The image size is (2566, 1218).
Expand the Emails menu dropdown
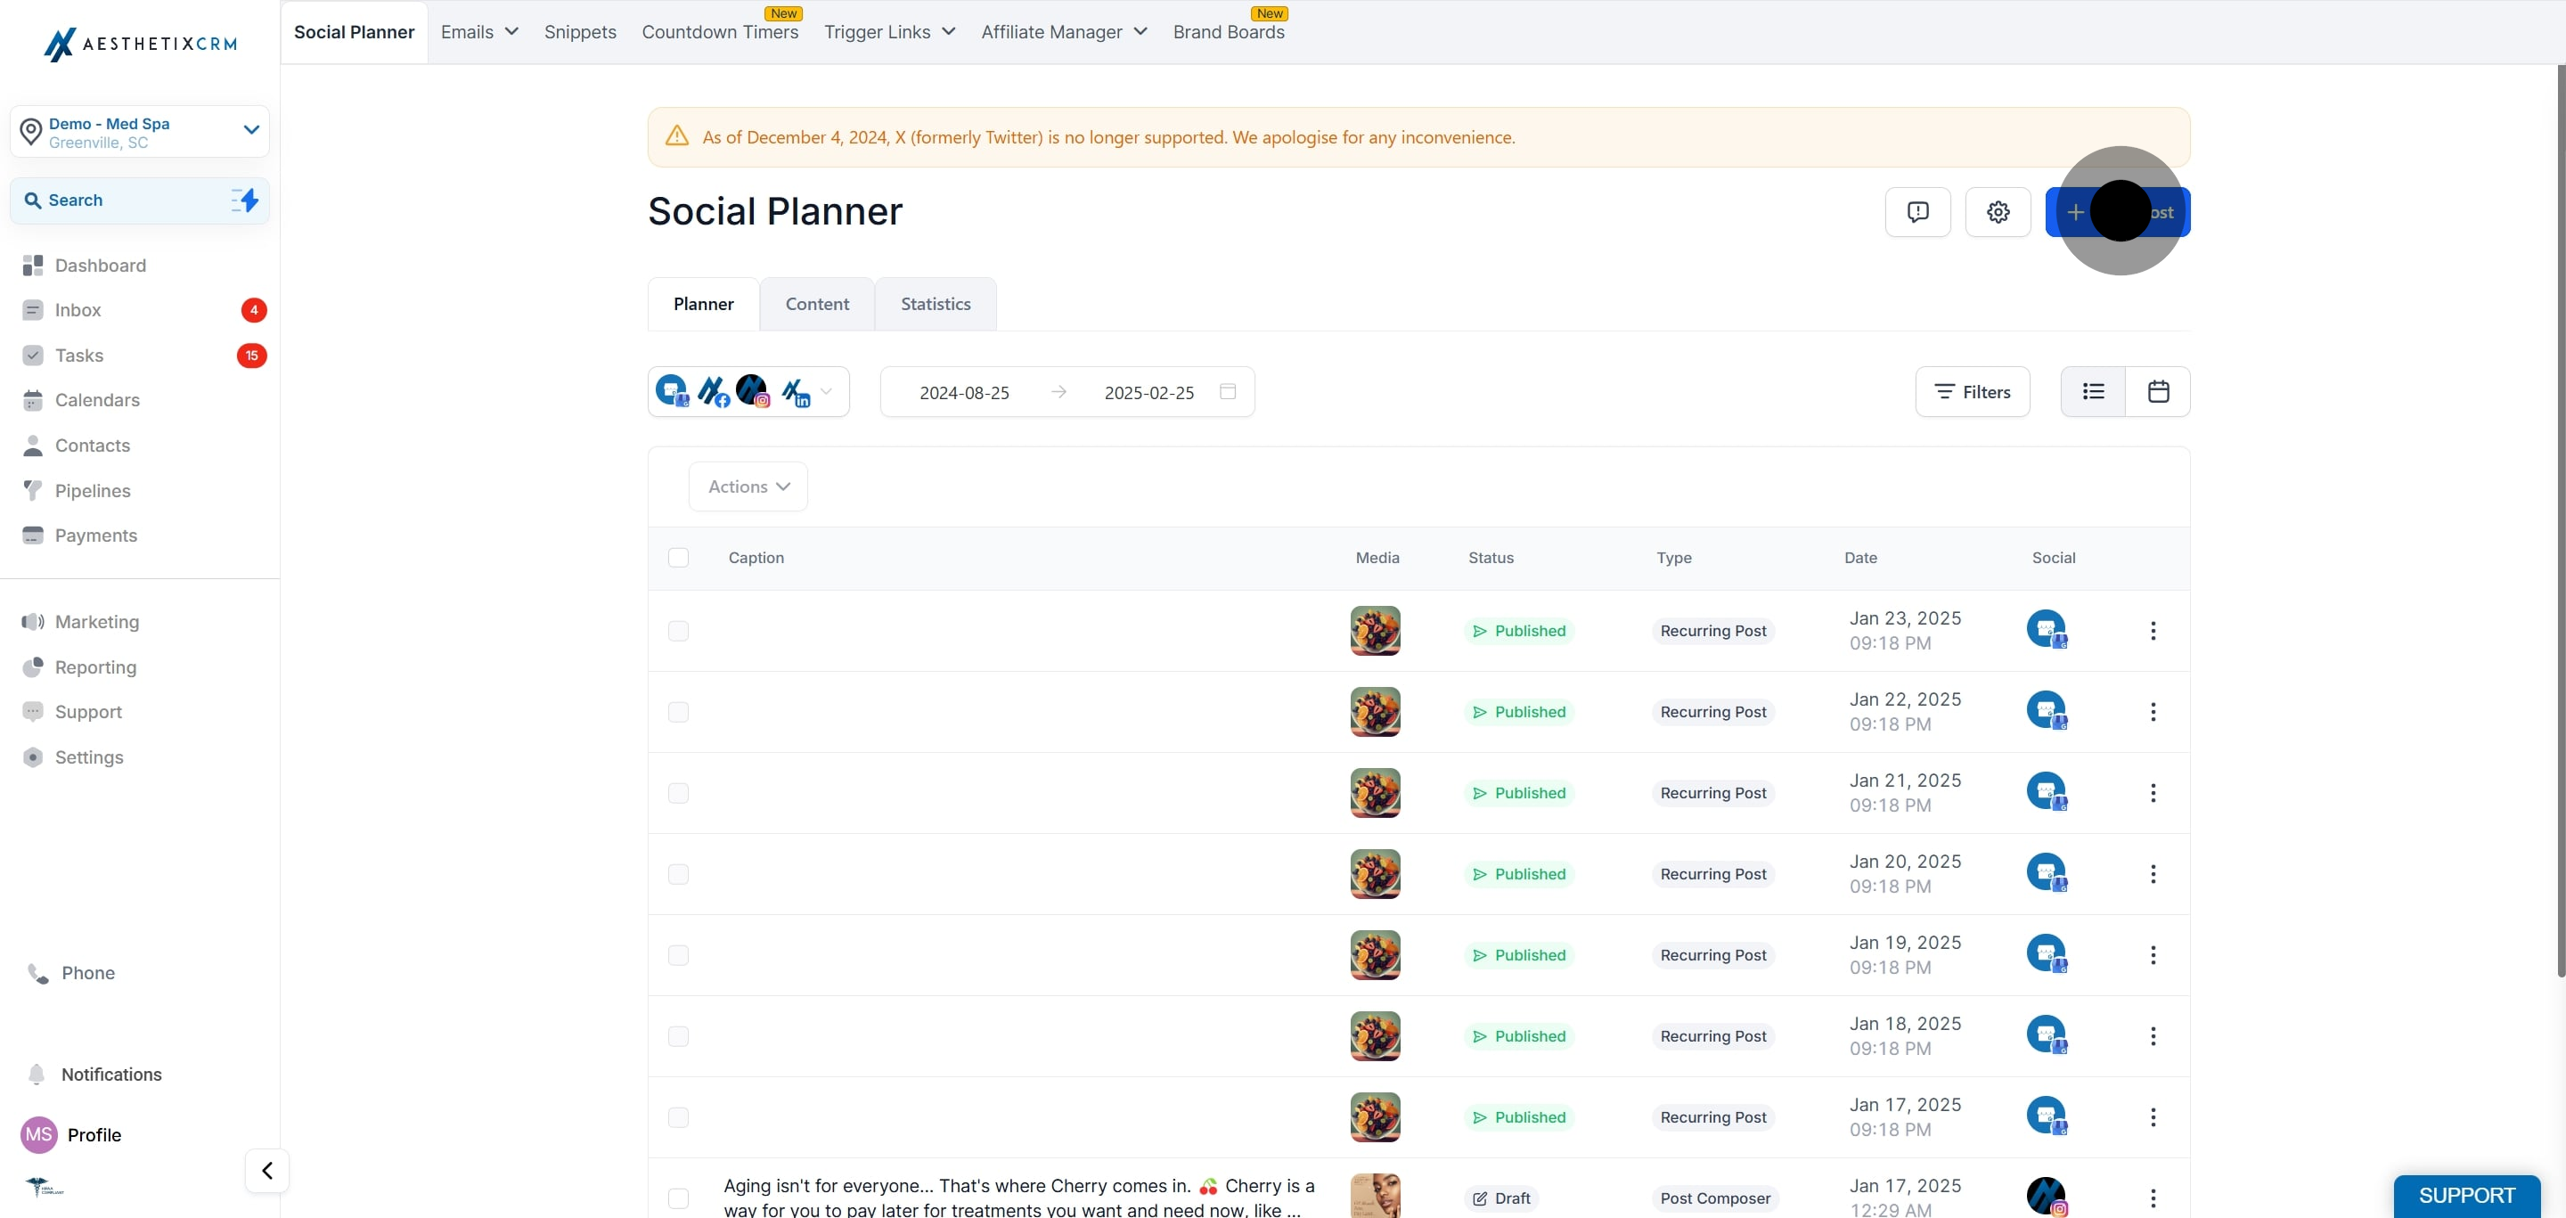479,32
